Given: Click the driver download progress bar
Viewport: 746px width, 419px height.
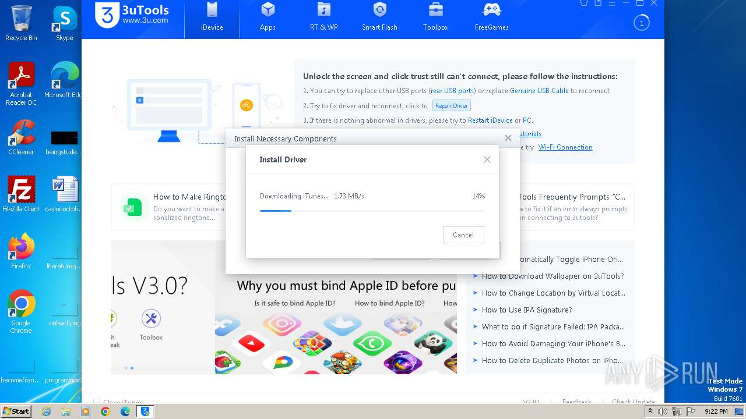Looking at the screenshot, I should (x=372, y=211).
